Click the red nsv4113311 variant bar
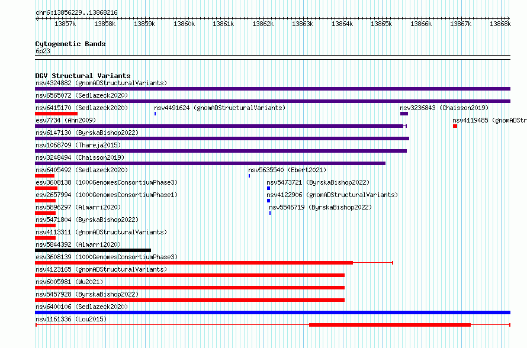The width and height of the screenshot is (527, 348). 46,238
